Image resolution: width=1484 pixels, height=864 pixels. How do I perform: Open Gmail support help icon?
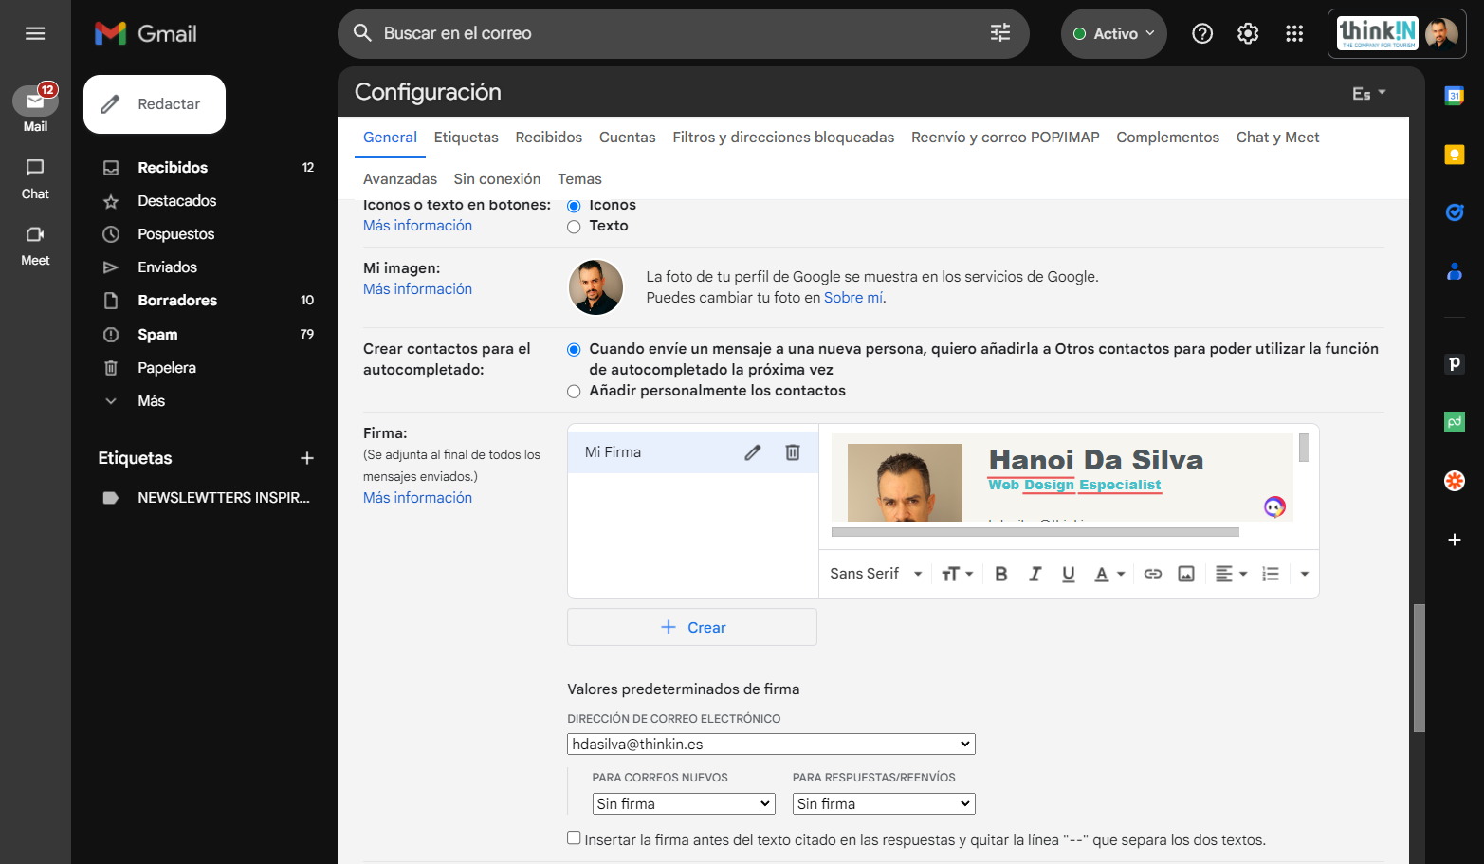1202,33
